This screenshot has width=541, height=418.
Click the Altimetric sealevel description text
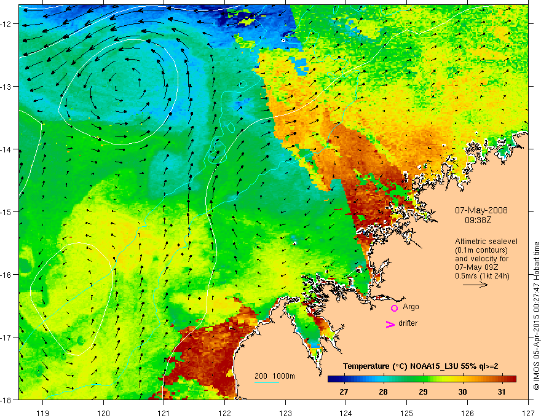point(486,259)
